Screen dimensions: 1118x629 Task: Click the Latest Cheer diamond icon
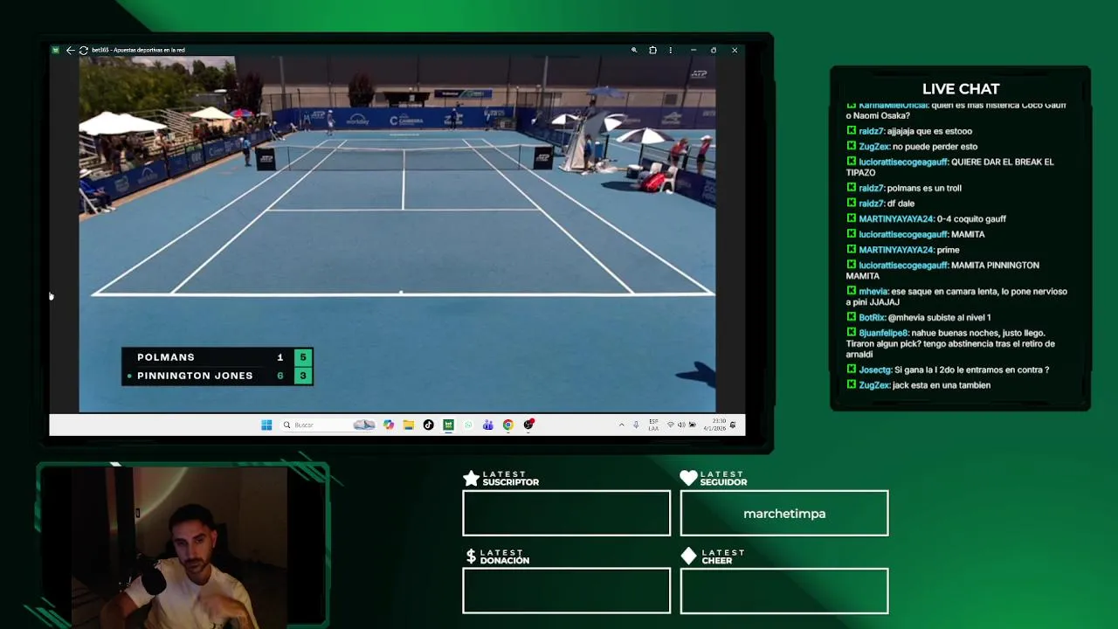(688, 556)
